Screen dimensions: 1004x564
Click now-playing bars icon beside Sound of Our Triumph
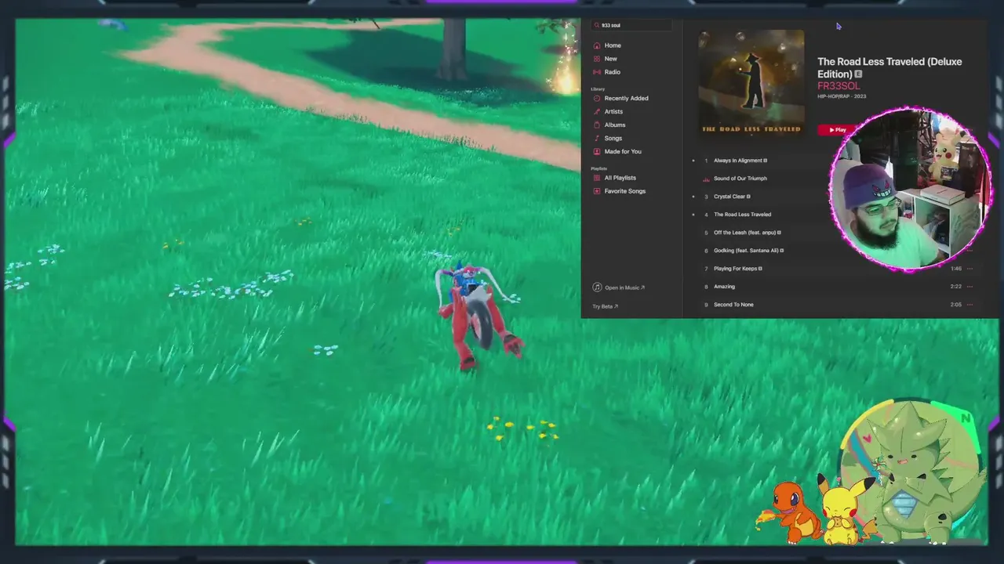(x=706, y=179)
